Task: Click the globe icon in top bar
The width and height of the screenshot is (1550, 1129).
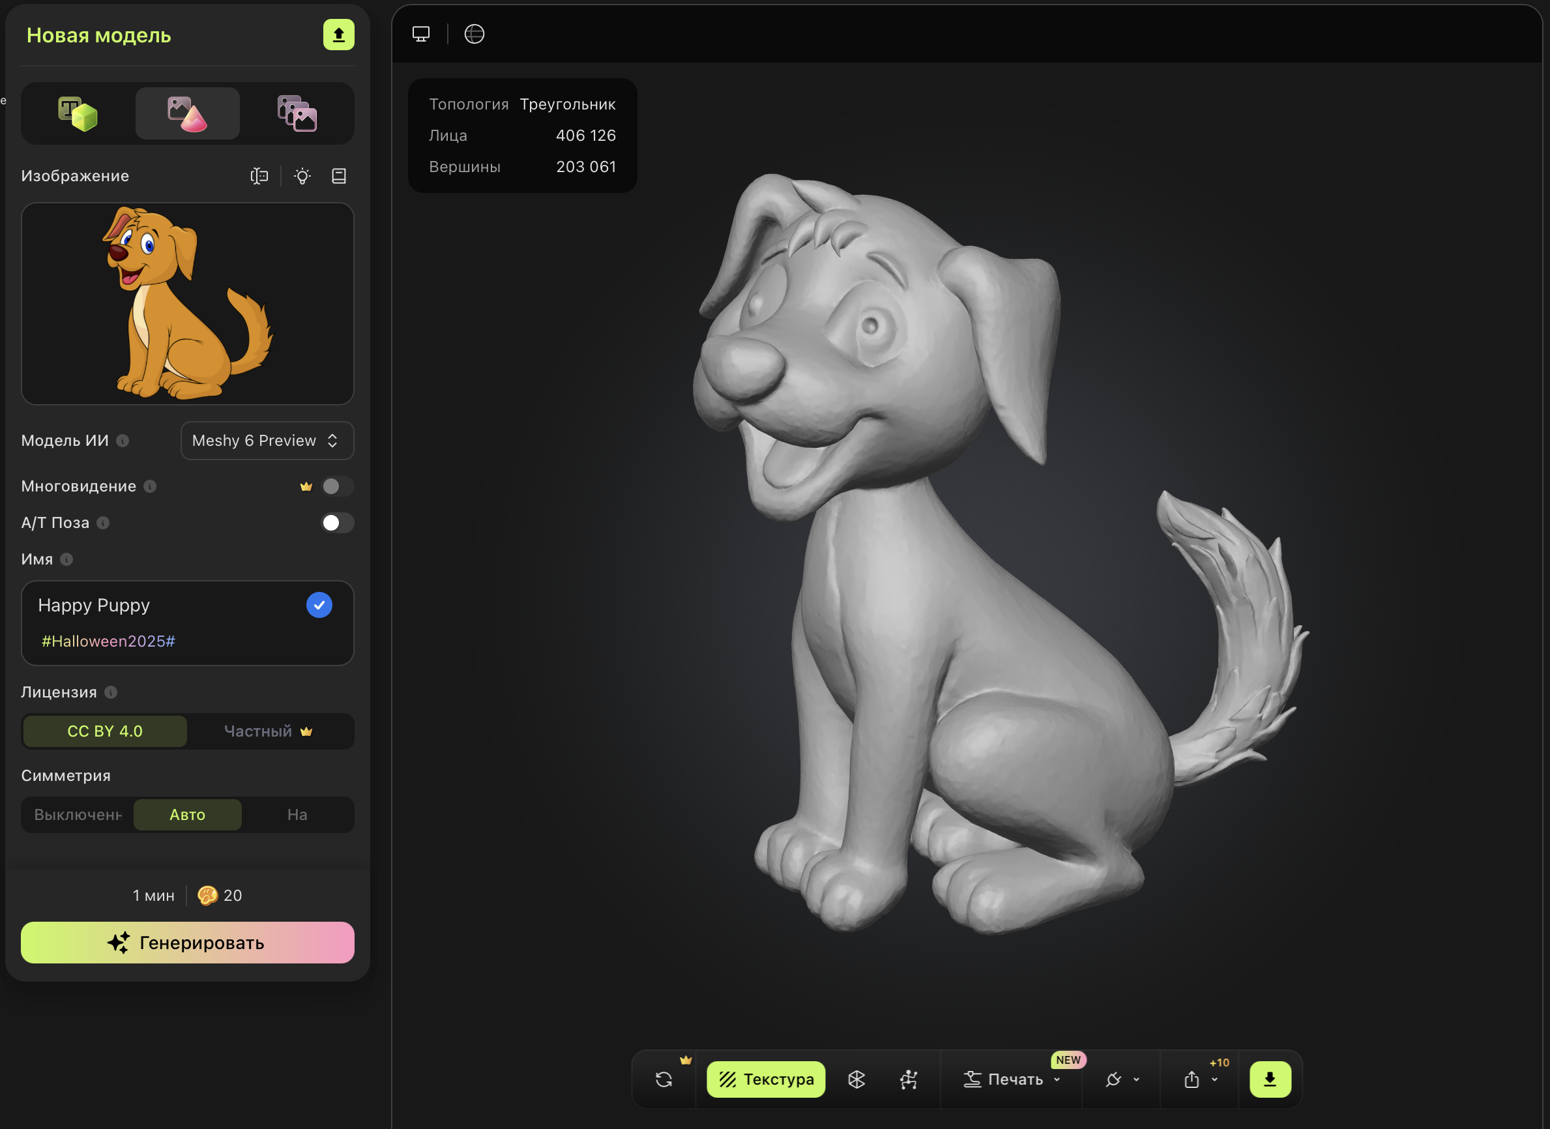Action: (x=475, y=33)
